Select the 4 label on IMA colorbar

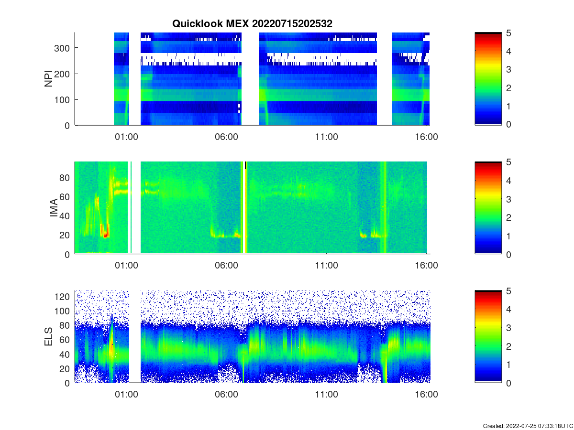(x=509, y=181)
